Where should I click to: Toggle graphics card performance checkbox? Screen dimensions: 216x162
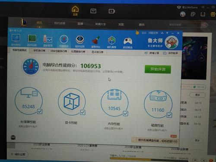click(83, 112)
